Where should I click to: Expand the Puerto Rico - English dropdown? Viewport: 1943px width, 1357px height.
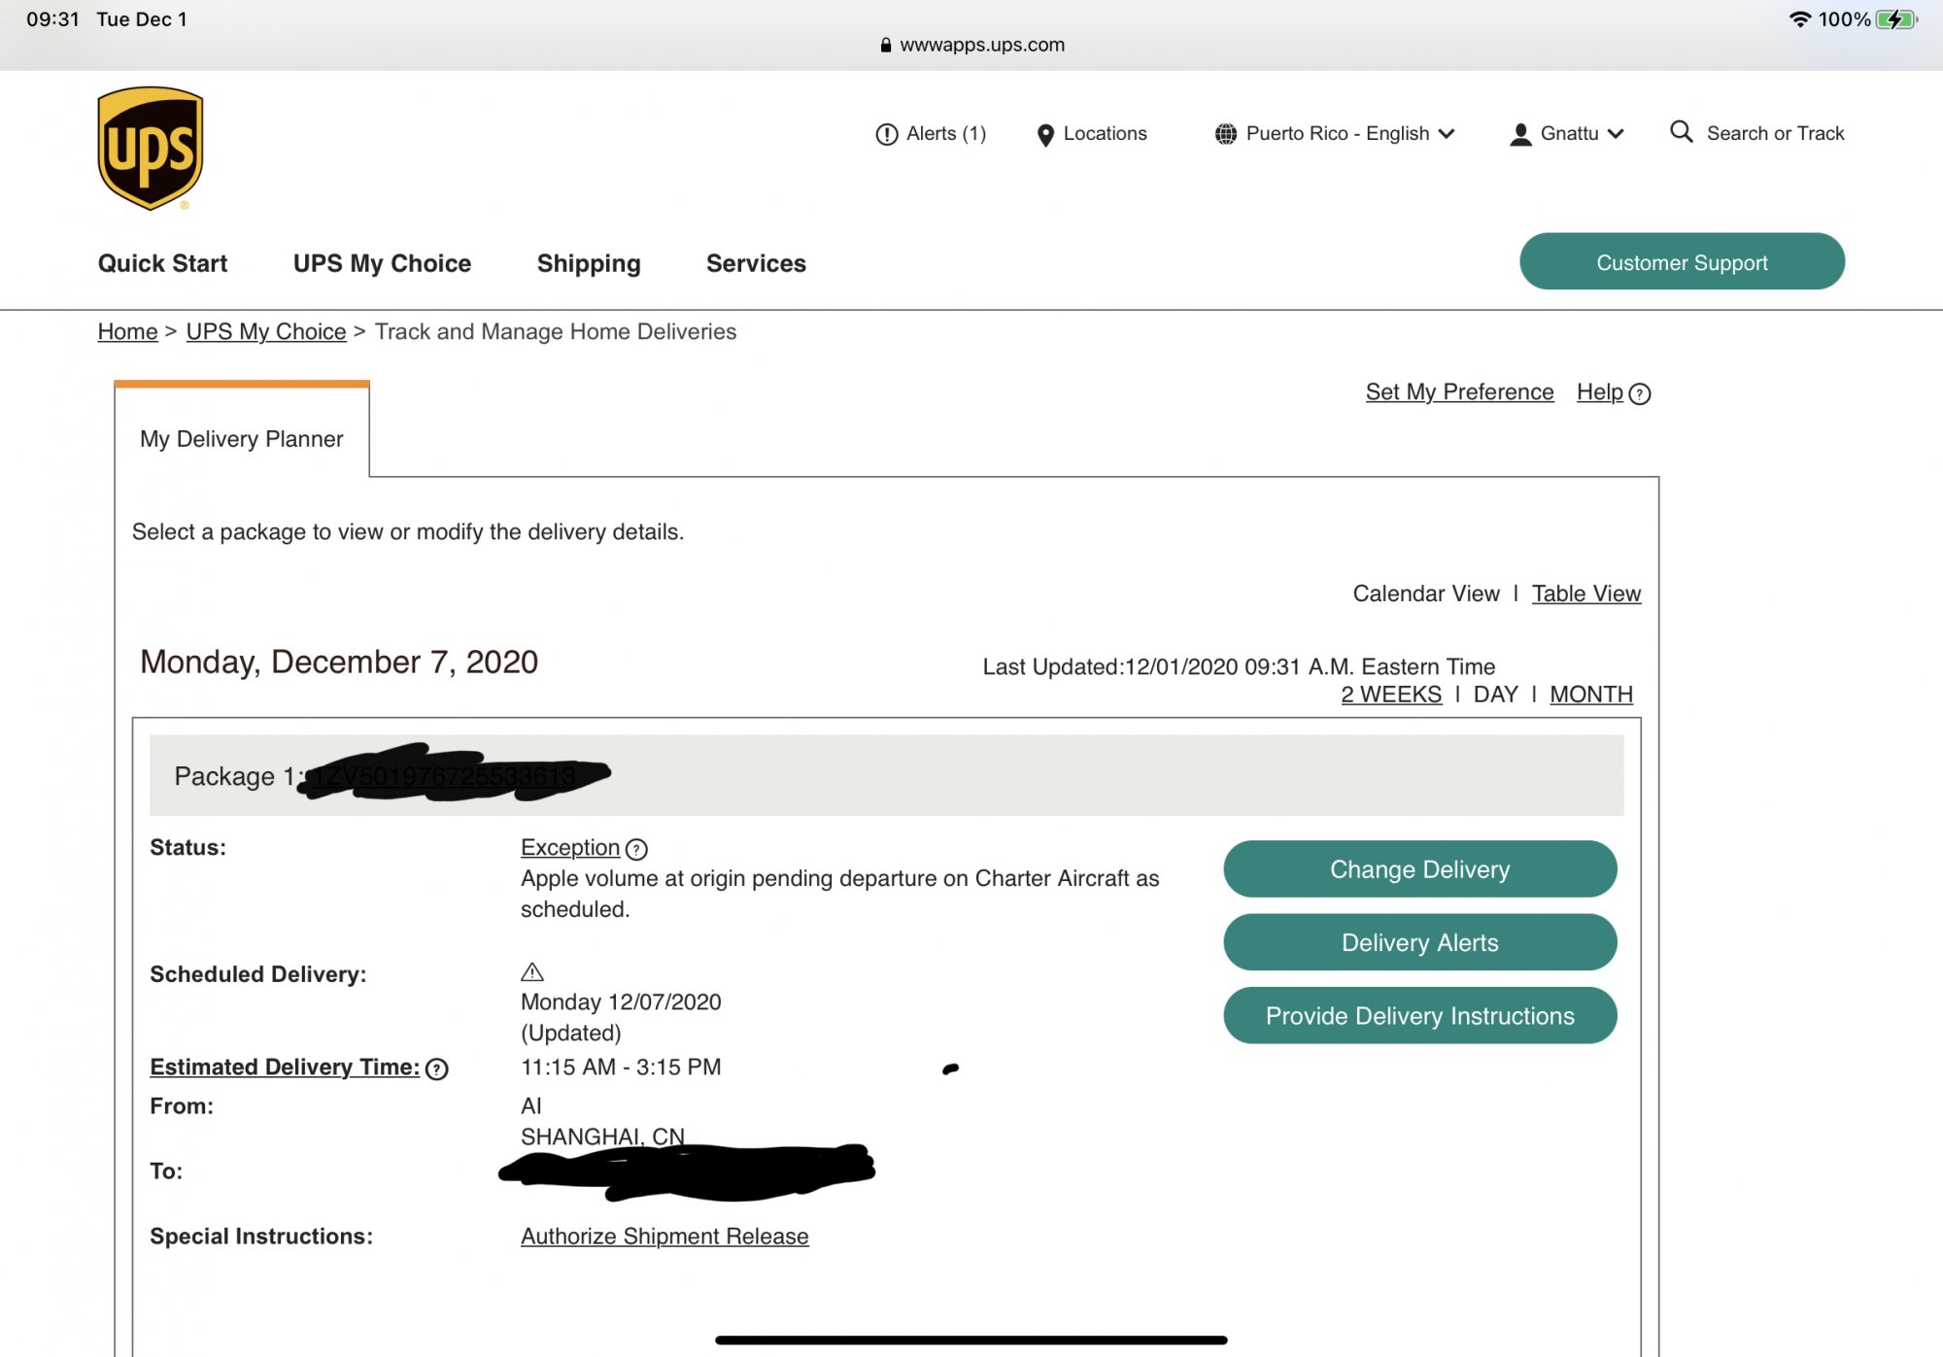1447,134
